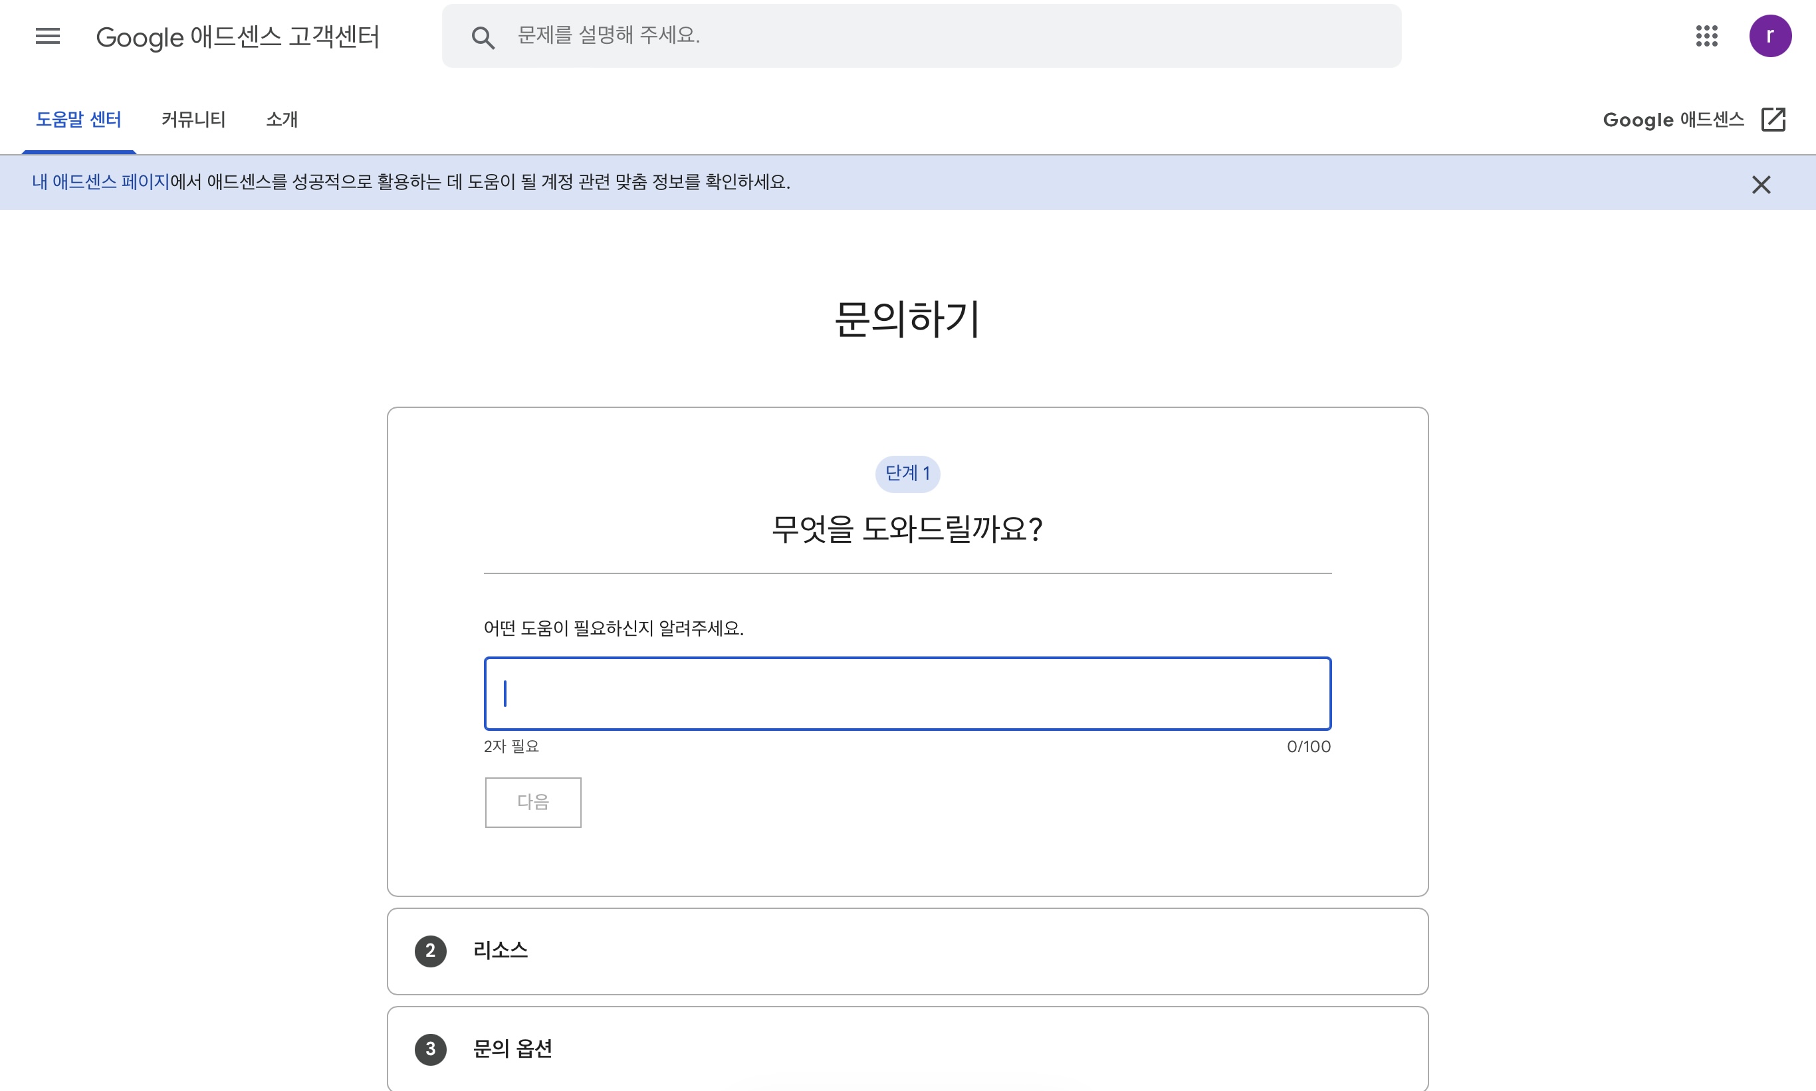
Task: Click the 단계 1 badge
Action: (907, 474)
